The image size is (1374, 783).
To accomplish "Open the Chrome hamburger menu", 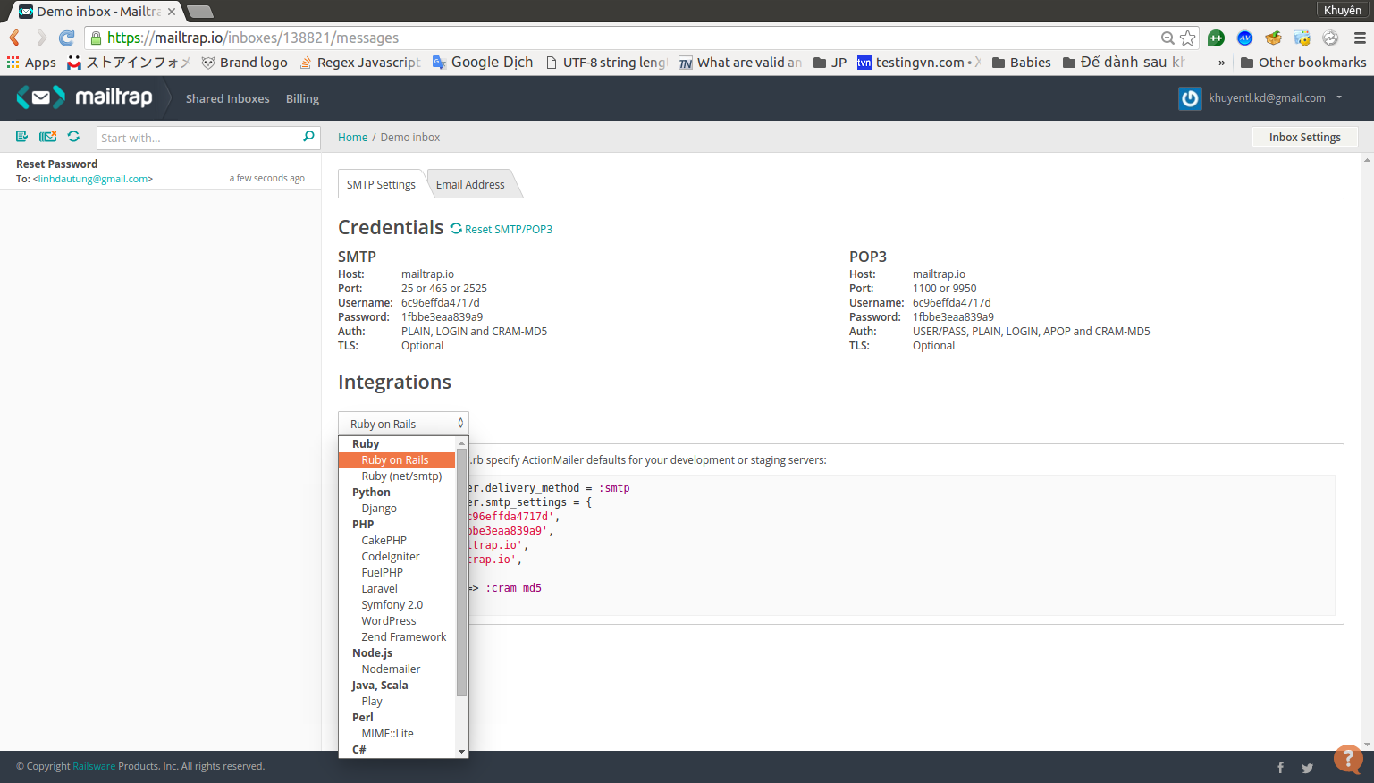I will [x=1360, y=38].
